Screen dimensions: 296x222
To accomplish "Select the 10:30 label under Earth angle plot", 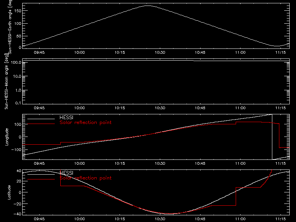I will tap(160, 53).
